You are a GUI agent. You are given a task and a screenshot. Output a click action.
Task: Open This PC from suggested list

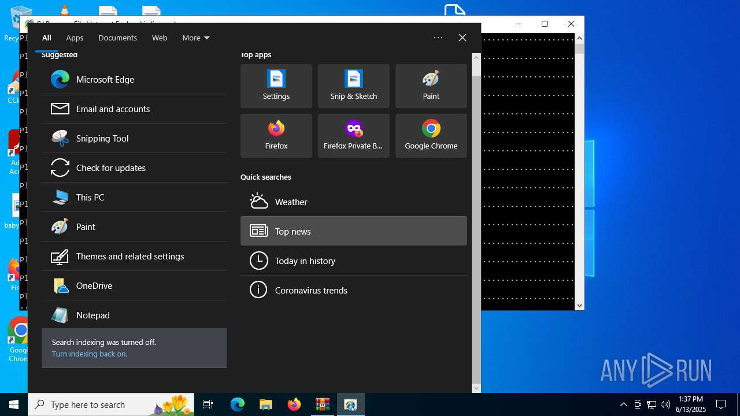pyautogui.click(x=134, y=197)
